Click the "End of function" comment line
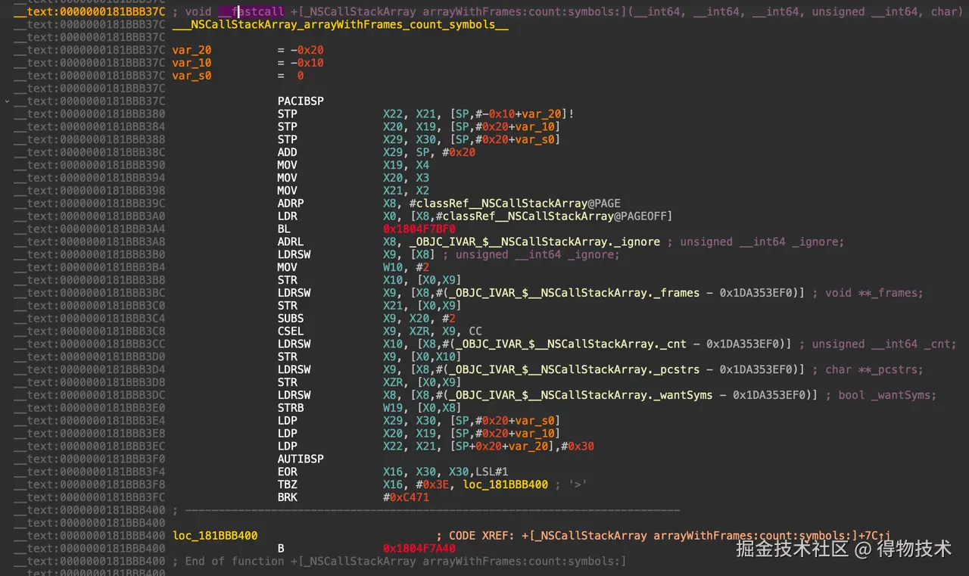Viewport: 969px width, 576px height. (400, 561)
